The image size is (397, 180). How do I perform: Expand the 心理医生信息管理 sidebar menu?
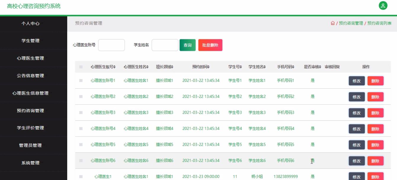coord(33,93)
